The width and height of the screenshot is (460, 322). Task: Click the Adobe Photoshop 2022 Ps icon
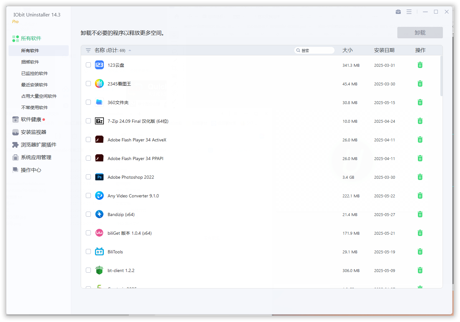(x=99, y=177)
